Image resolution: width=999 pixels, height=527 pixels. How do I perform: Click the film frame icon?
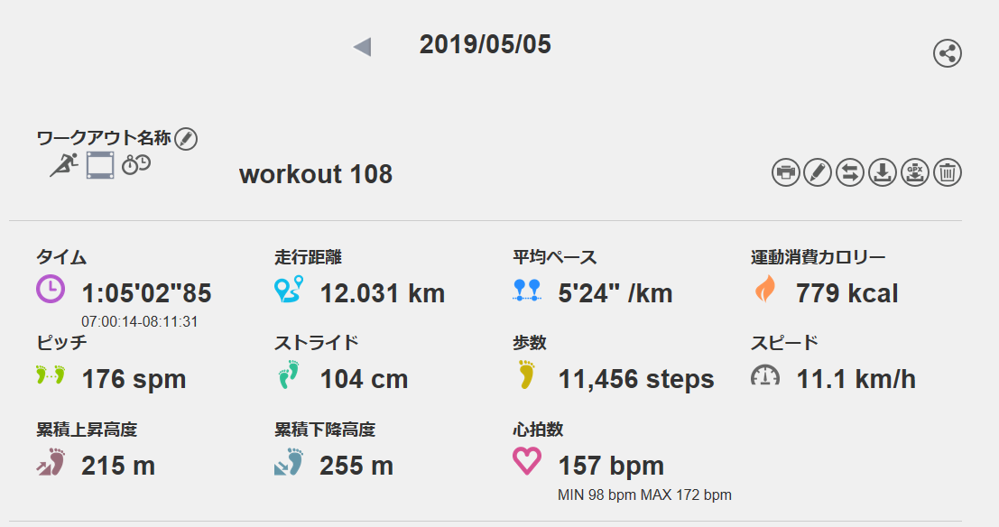click(100, 165)
